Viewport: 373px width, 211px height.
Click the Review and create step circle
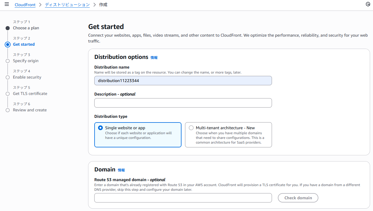tap(8, 110)
